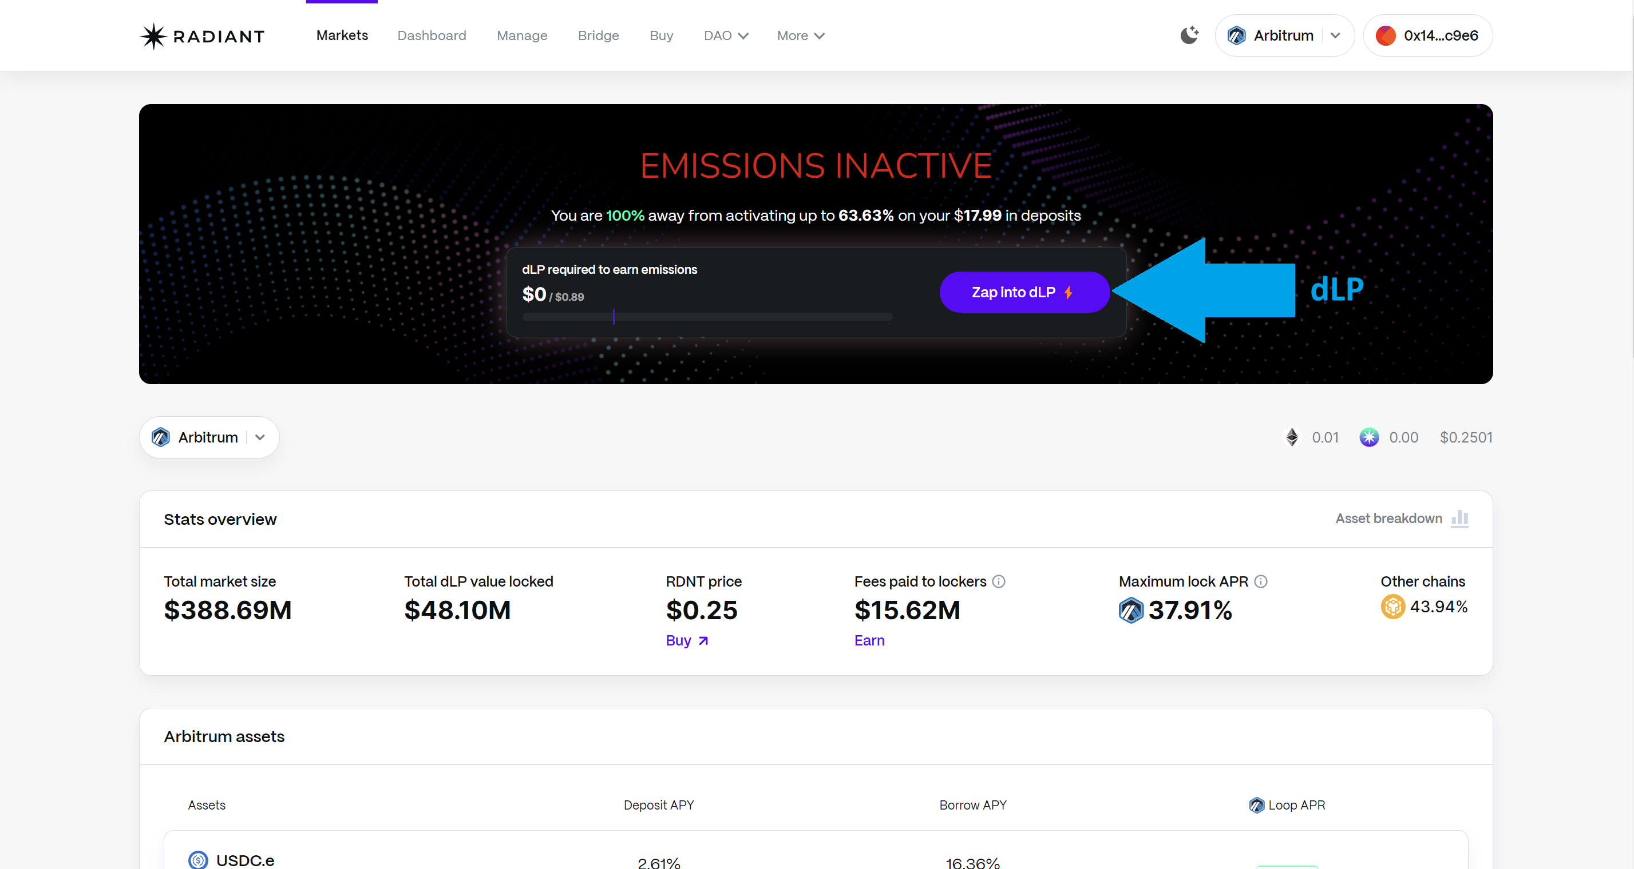Click the USDC.e asset icon
This screenshot has width=1634, height=869.
point(198,859)
